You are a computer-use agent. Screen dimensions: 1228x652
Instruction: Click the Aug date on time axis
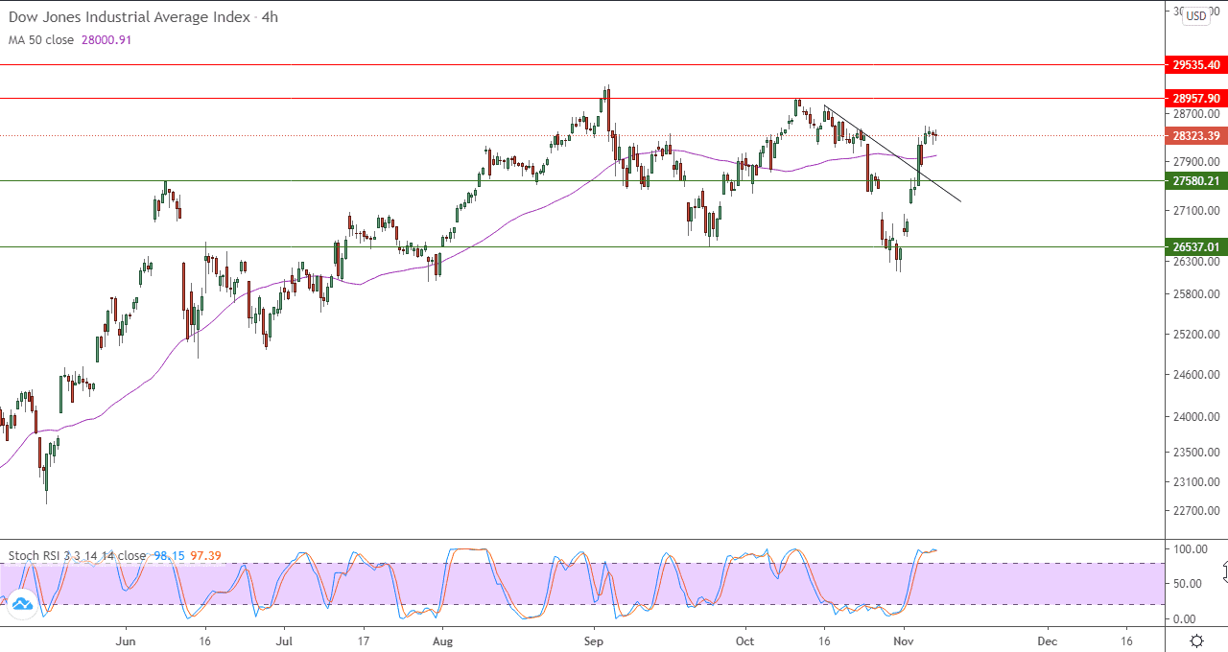coord(442,640)
